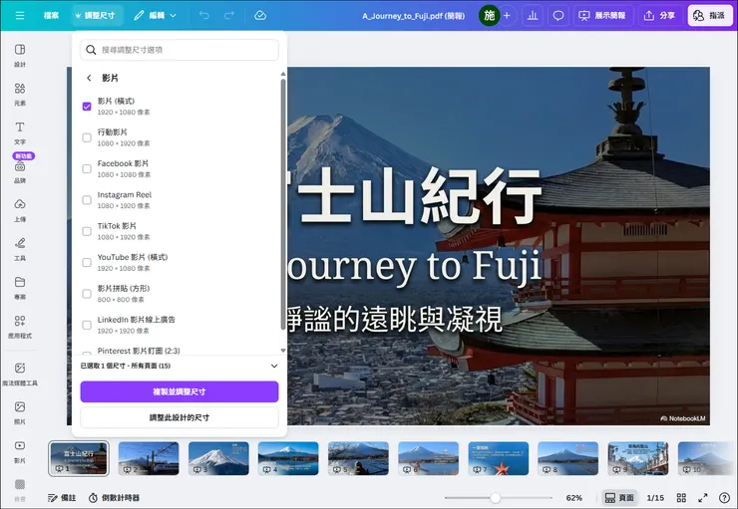Select slide thumbnail 9

click(638, 458)
